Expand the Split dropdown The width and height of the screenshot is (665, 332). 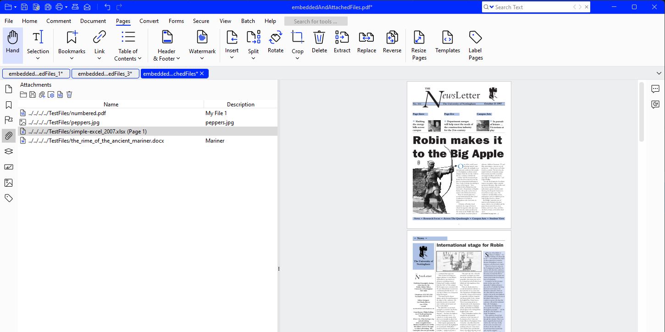pos(254,58)
